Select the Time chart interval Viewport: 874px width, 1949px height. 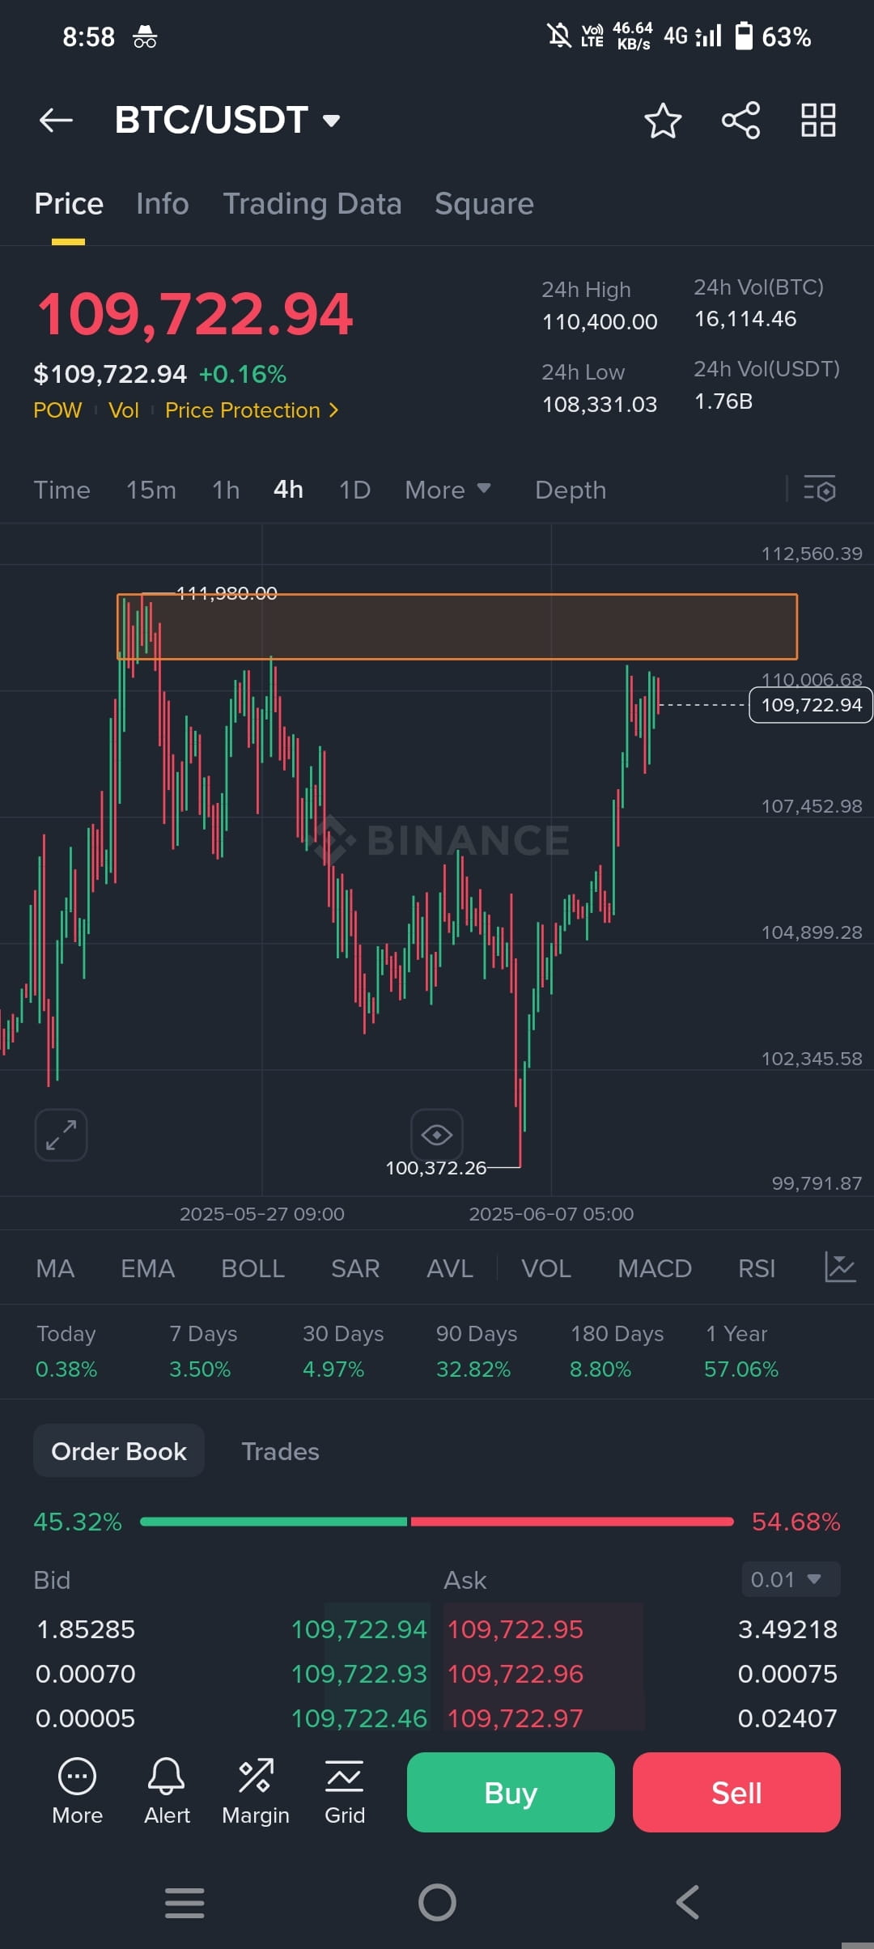coord(62,490)
